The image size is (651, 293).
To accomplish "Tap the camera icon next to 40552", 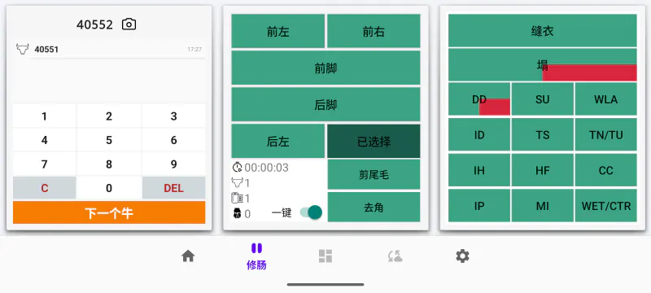I will pos(129,24).
